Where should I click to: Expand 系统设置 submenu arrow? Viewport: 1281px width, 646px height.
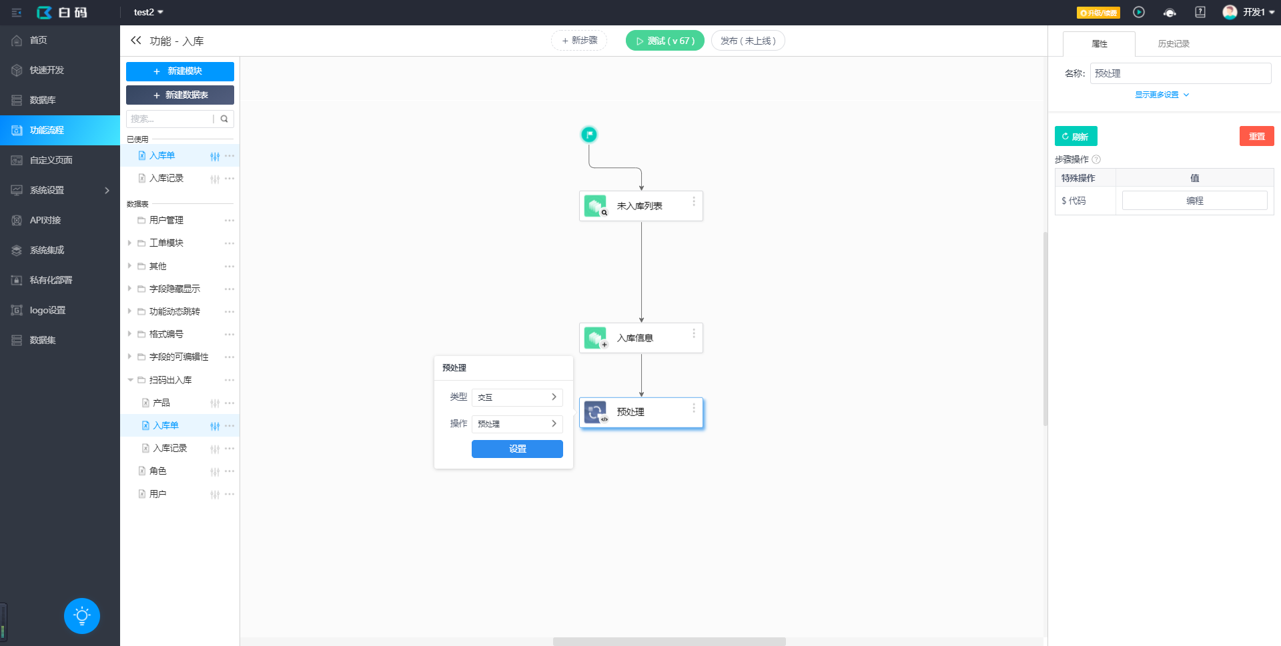pos(107,190)
